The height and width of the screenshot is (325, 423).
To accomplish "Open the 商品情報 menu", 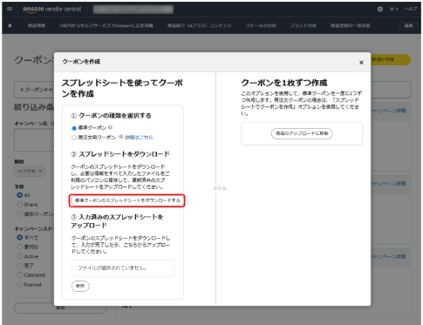I will (37, 25).
